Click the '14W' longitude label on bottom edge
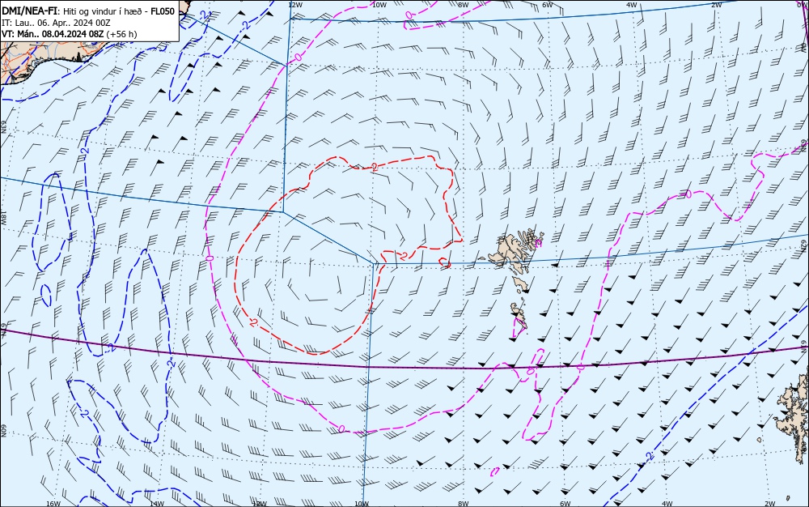 157,504
